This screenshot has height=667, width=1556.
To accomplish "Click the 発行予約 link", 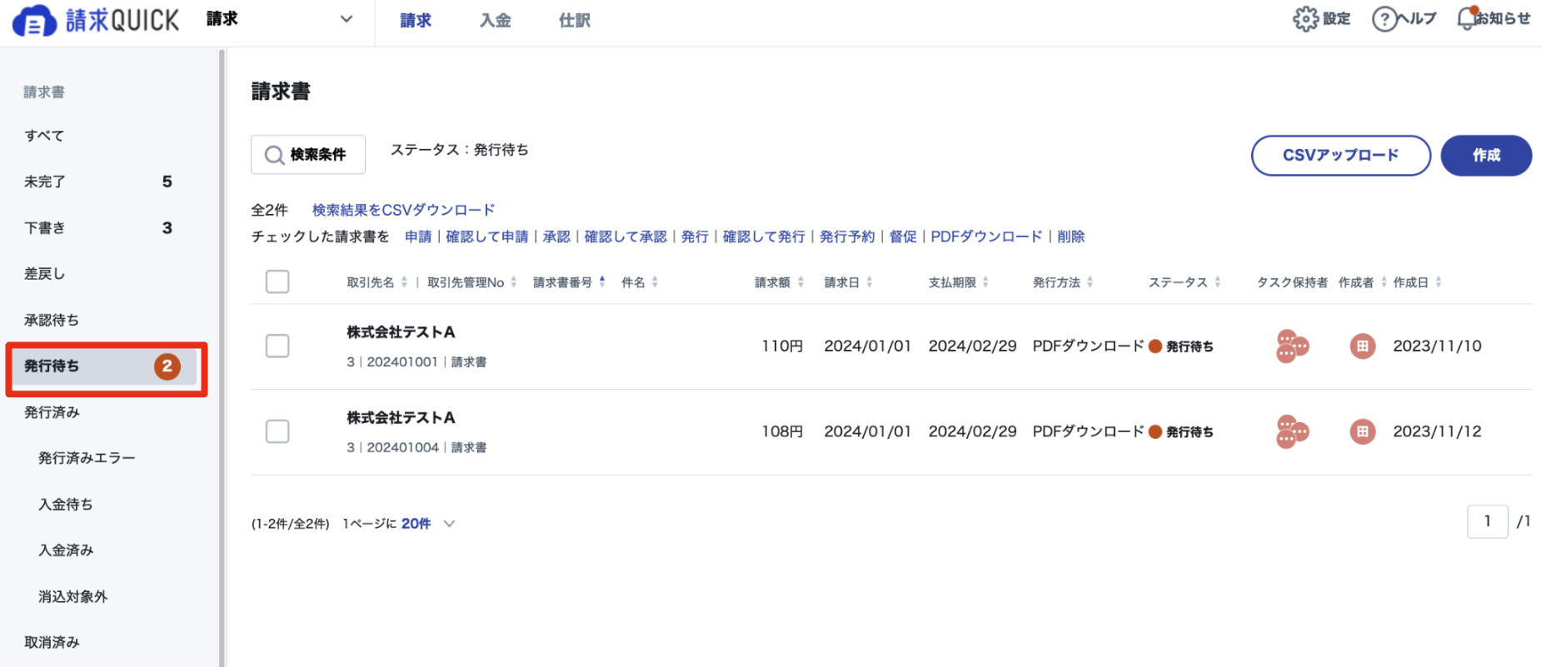I will click(x=847, y=236).
